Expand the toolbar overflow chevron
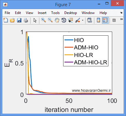The height and width of the screenshot is (116, 126). pyautogui.click(x=122, y=19)
